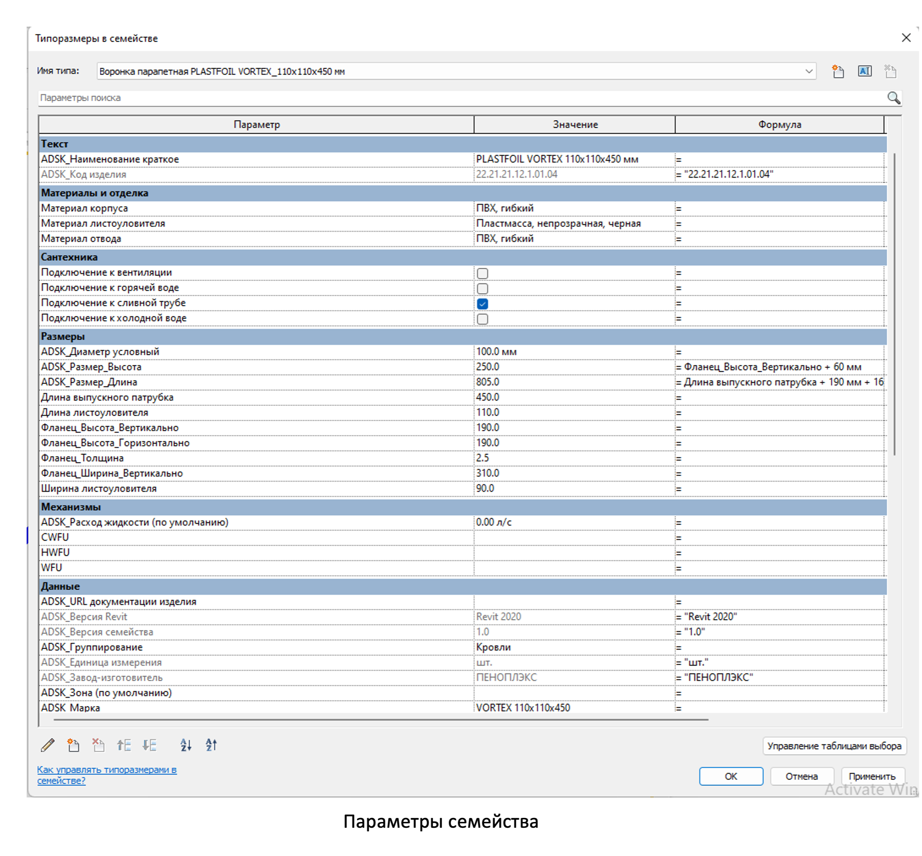922x856 pixels.
Task: Click the Значение column header
Action: [575, 125]
